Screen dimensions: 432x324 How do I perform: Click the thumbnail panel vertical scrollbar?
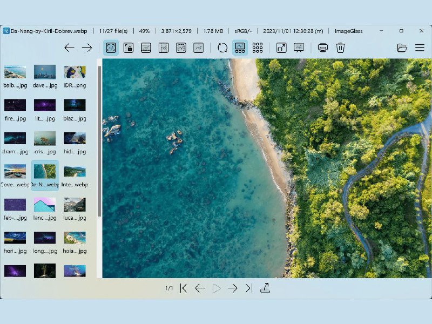click(99, 140)
